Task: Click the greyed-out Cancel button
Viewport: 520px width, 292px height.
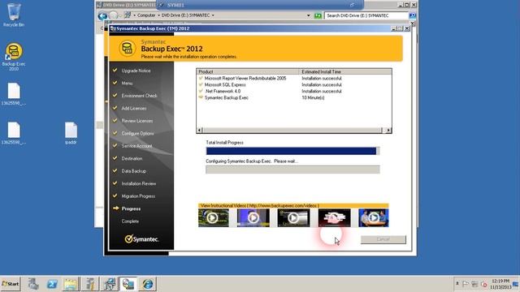Action: [383, 239]
